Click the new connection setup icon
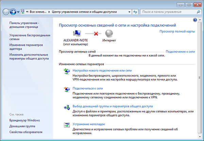Viewport: 204px width, 141px height. click(66, 71)
